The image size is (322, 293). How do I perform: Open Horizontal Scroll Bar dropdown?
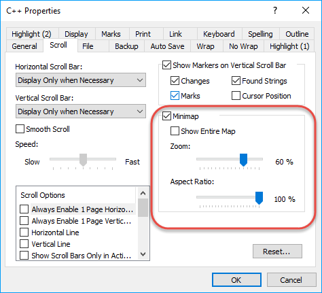coord(81,80)
